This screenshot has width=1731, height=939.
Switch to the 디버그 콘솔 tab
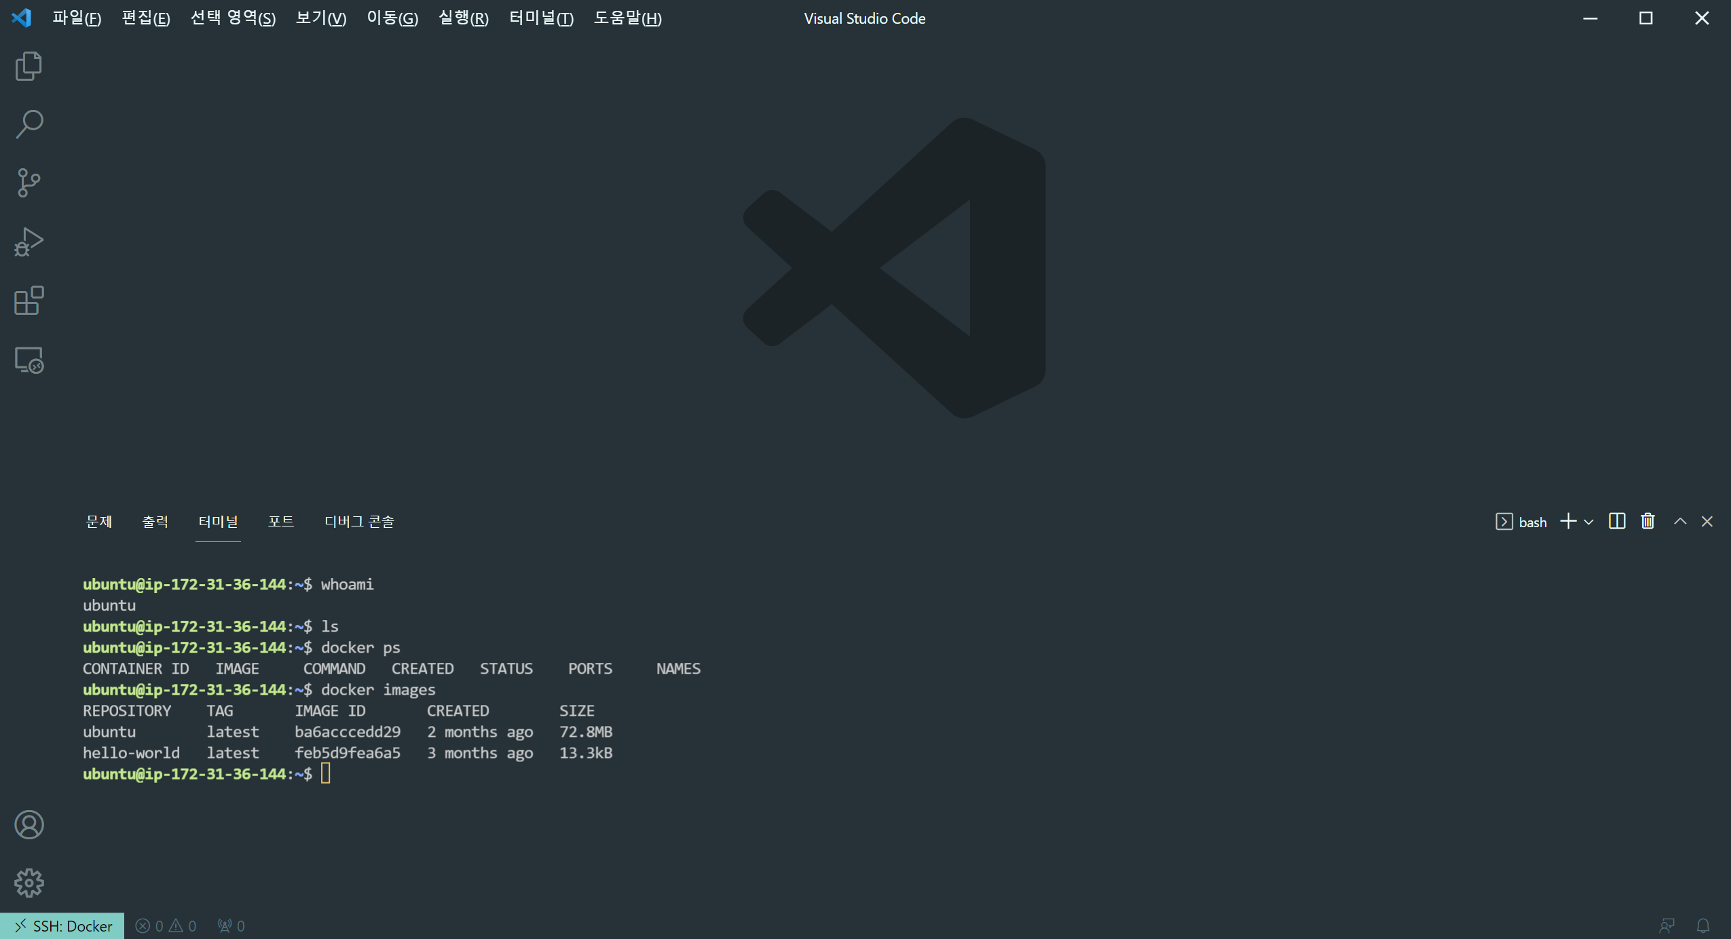(359, 521)
